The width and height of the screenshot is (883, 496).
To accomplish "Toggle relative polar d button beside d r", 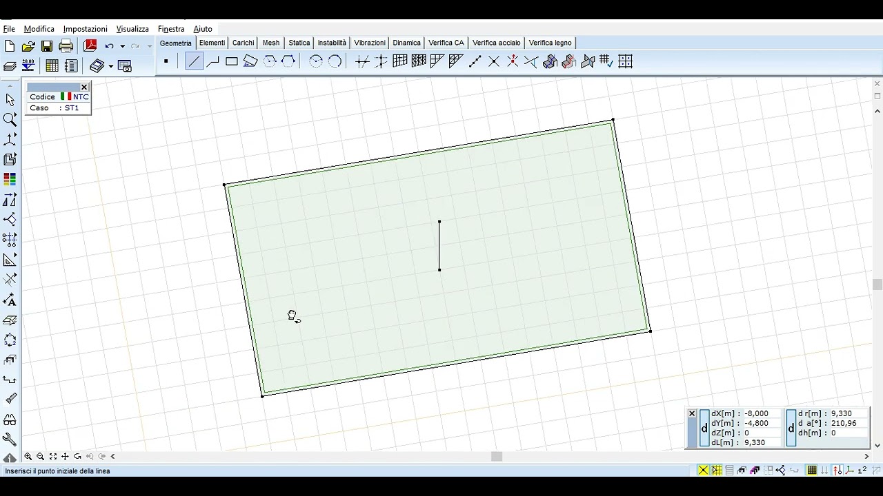I will pos(791,428).
